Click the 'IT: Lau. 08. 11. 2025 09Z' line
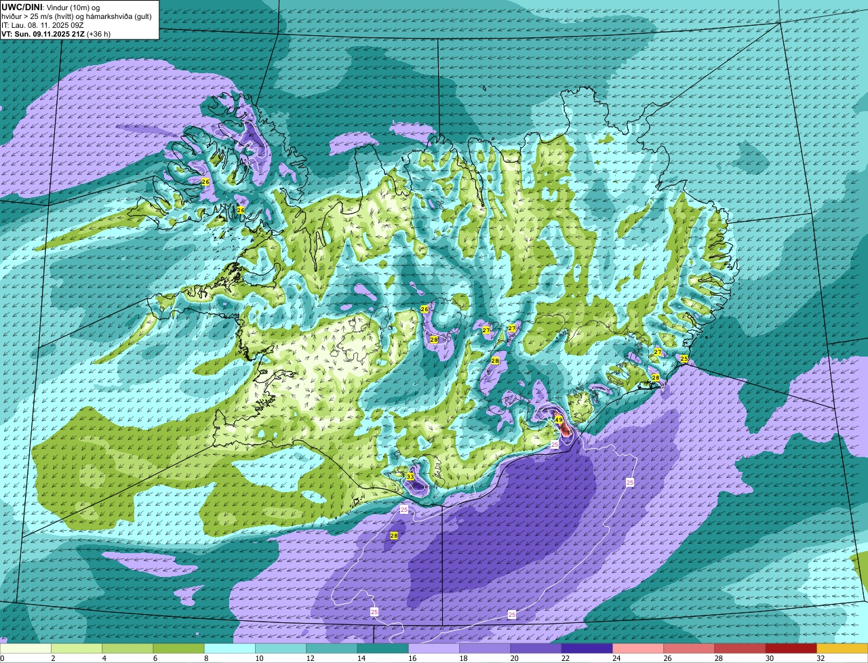The width and height of the screenshot is (868, 663). (41, 24)
